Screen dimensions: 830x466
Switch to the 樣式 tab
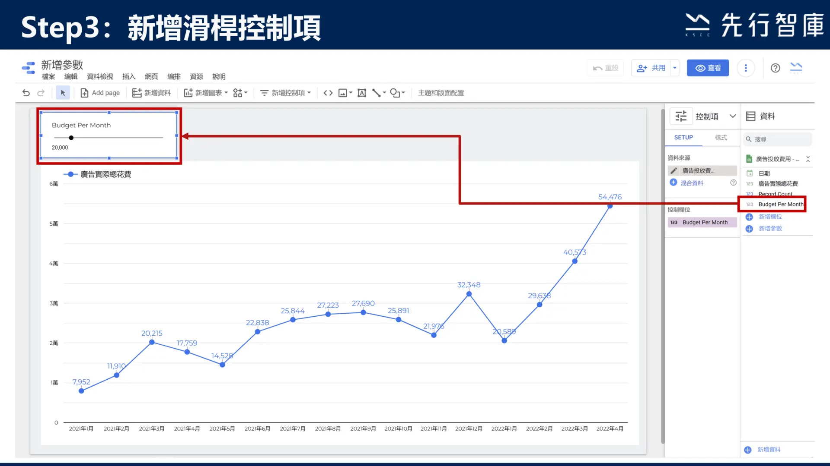721,137
